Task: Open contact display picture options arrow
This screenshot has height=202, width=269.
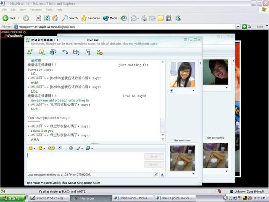Action: tap(193, 90)
